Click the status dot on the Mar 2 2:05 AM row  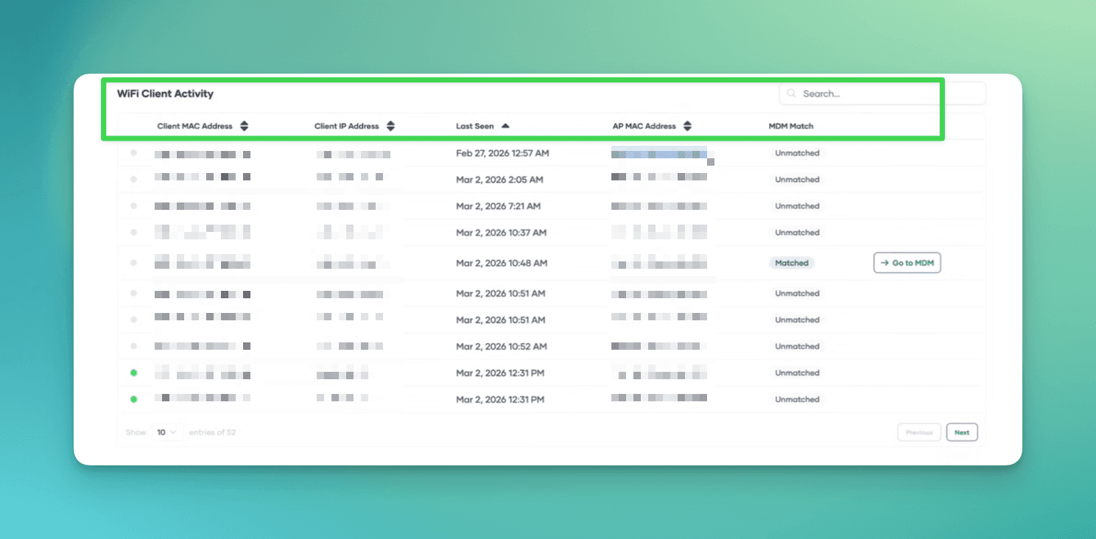[x=134, y=179]
